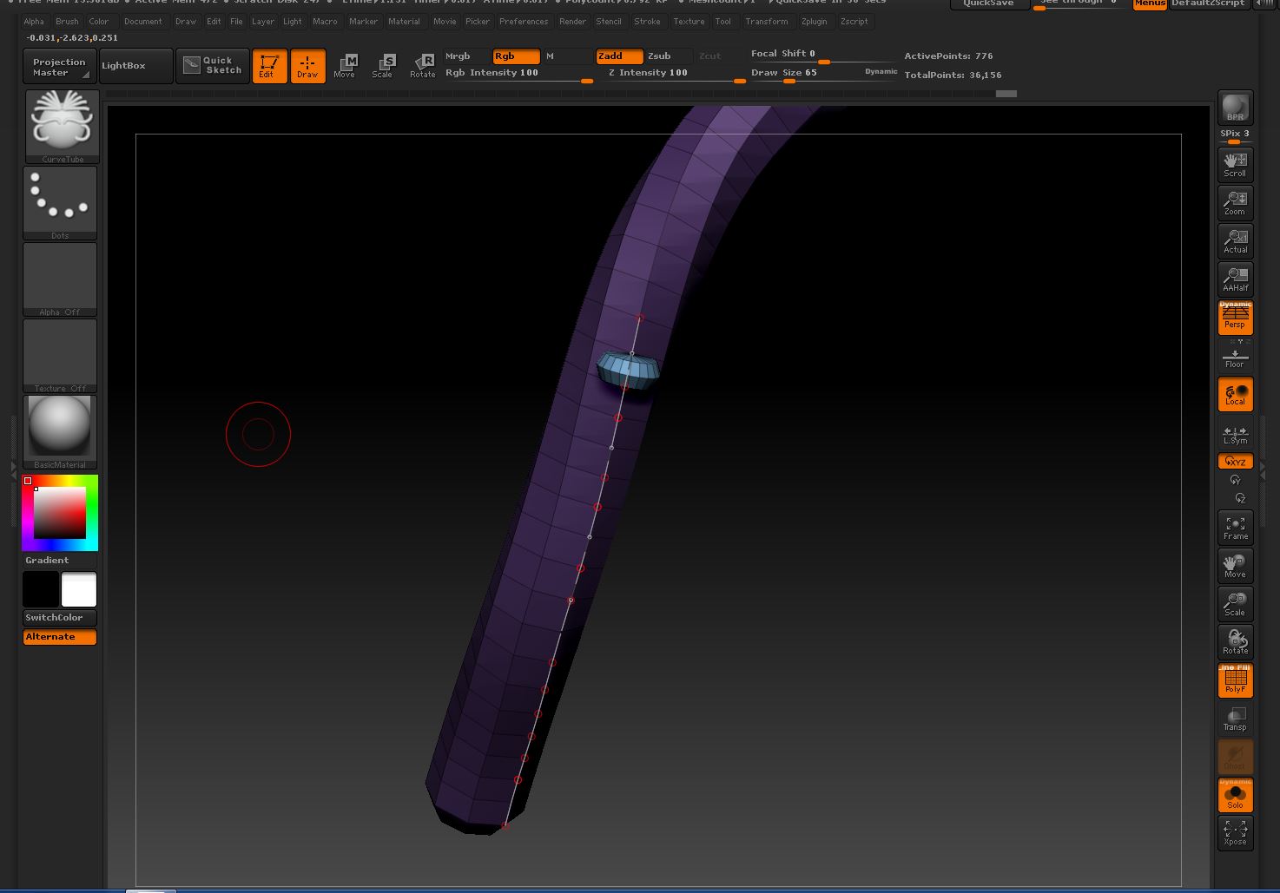Toggle Draw mode button
The width and height of the screenshot is (1280, 893).
click(307, 66)
